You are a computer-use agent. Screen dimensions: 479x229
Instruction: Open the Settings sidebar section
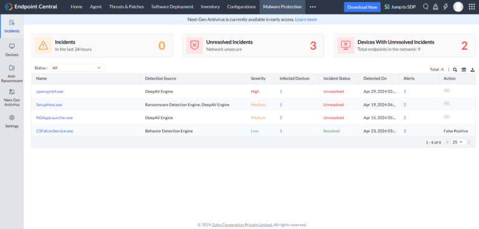12,122
